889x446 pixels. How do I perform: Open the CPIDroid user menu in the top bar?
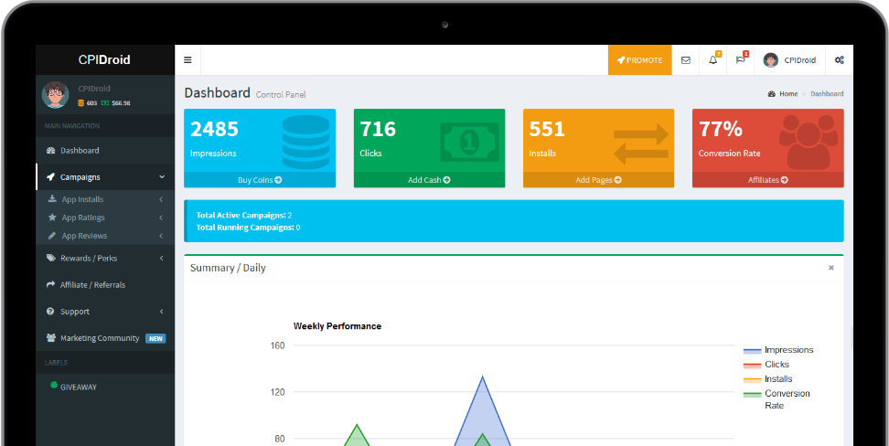click(790, 60)
